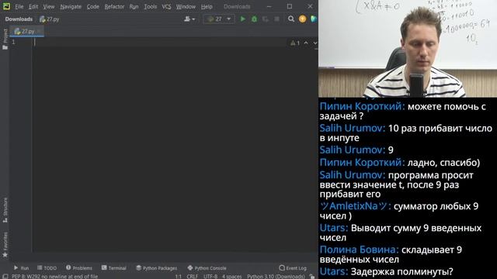This screenshot has height=279, width=497.
Task: Open the Problems tool window
Action: tap(79, 268)
